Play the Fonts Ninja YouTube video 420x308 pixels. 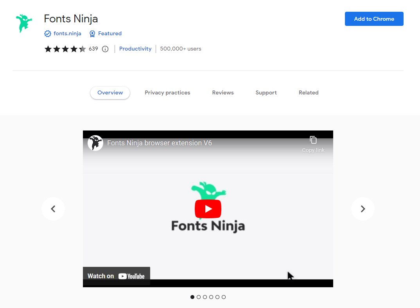tap(208, 209)
